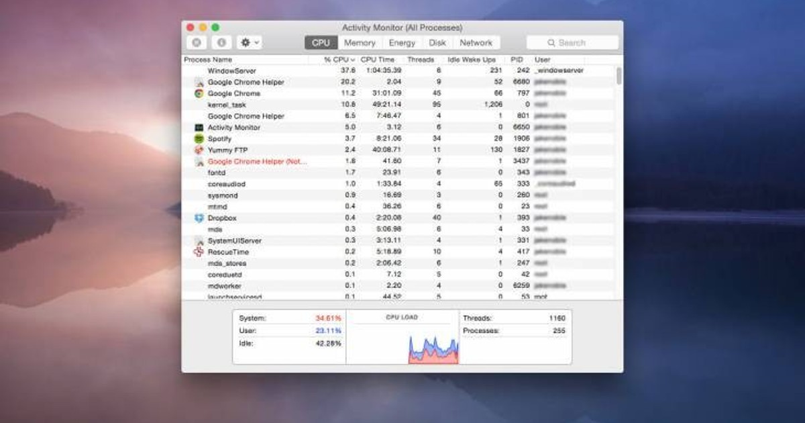805x423 pixels.
Task: Click the Dropbox icon in process list
Action: pyautogui.click(x=199, y=218)
